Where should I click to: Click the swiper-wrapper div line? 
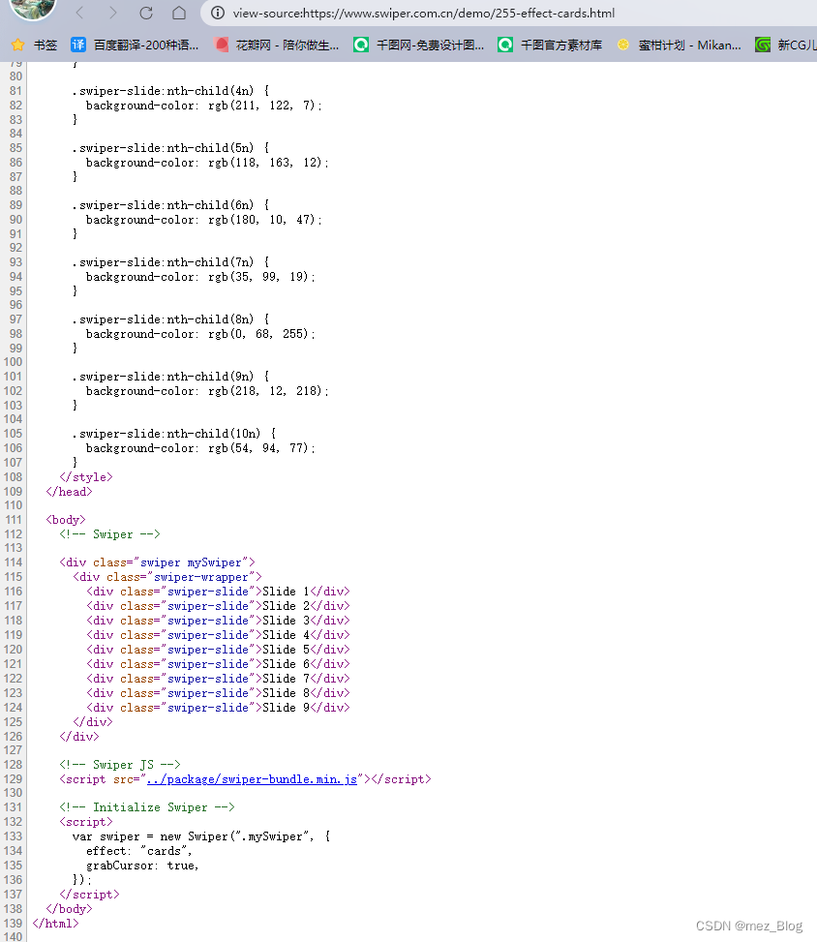(x=167, y=577)
